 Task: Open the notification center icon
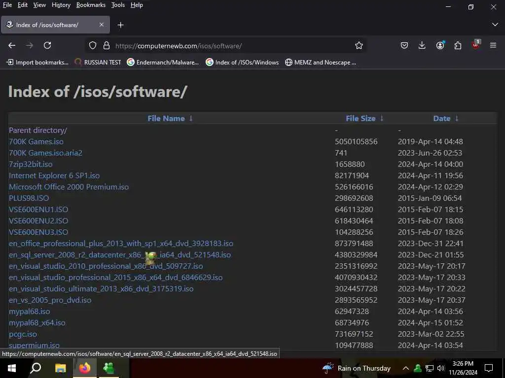coord(489,368)
